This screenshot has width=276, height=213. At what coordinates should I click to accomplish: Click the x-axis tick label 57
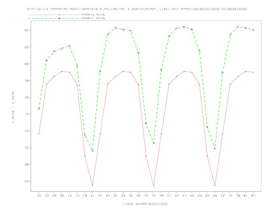[184, 196]
